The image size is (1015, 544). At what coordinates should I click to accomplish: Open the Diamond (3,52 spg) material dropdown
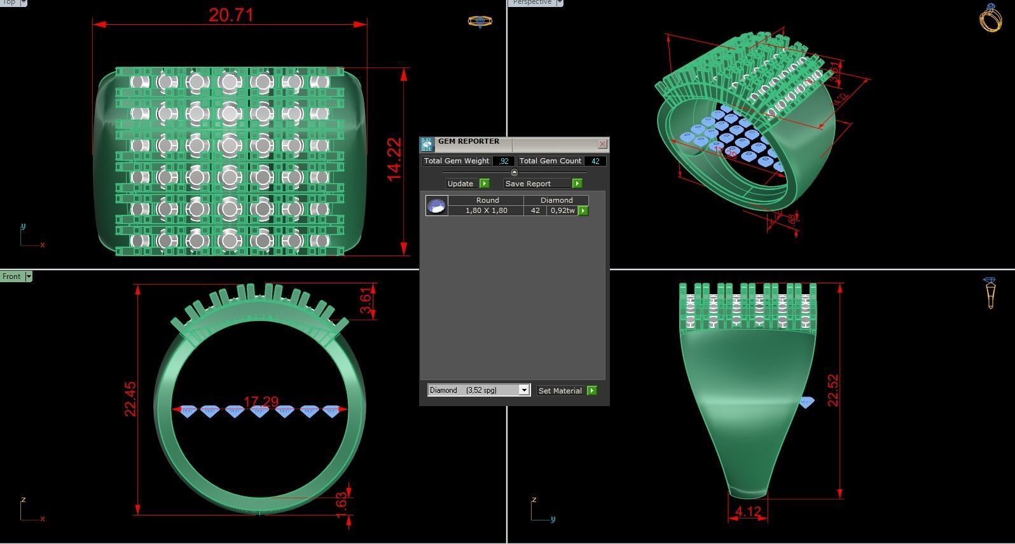[524, 390]
